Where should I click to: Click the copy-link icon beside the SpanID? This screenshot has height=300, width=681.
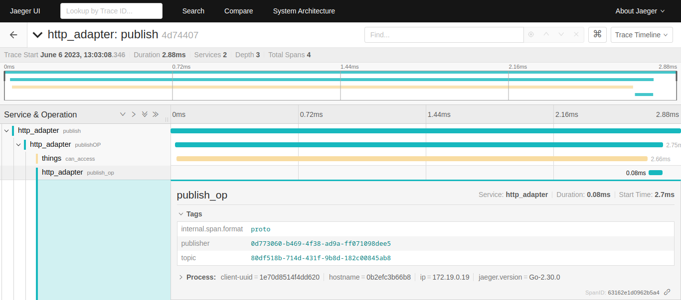pos(667,292)
